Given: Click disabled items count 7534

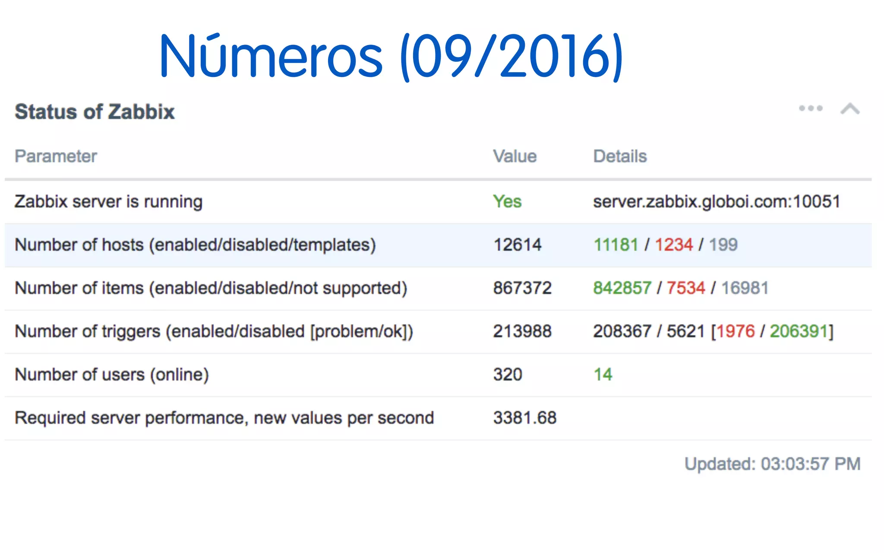Looking at the screenshot, I should tap(685, 288).
